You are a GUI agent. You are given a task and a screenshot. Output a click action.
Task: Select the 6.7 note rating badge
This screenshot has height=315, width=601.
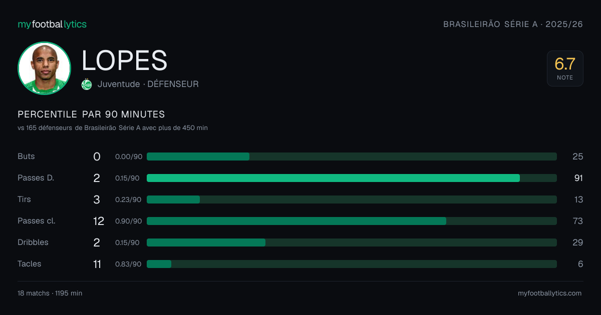pos(565,68)
